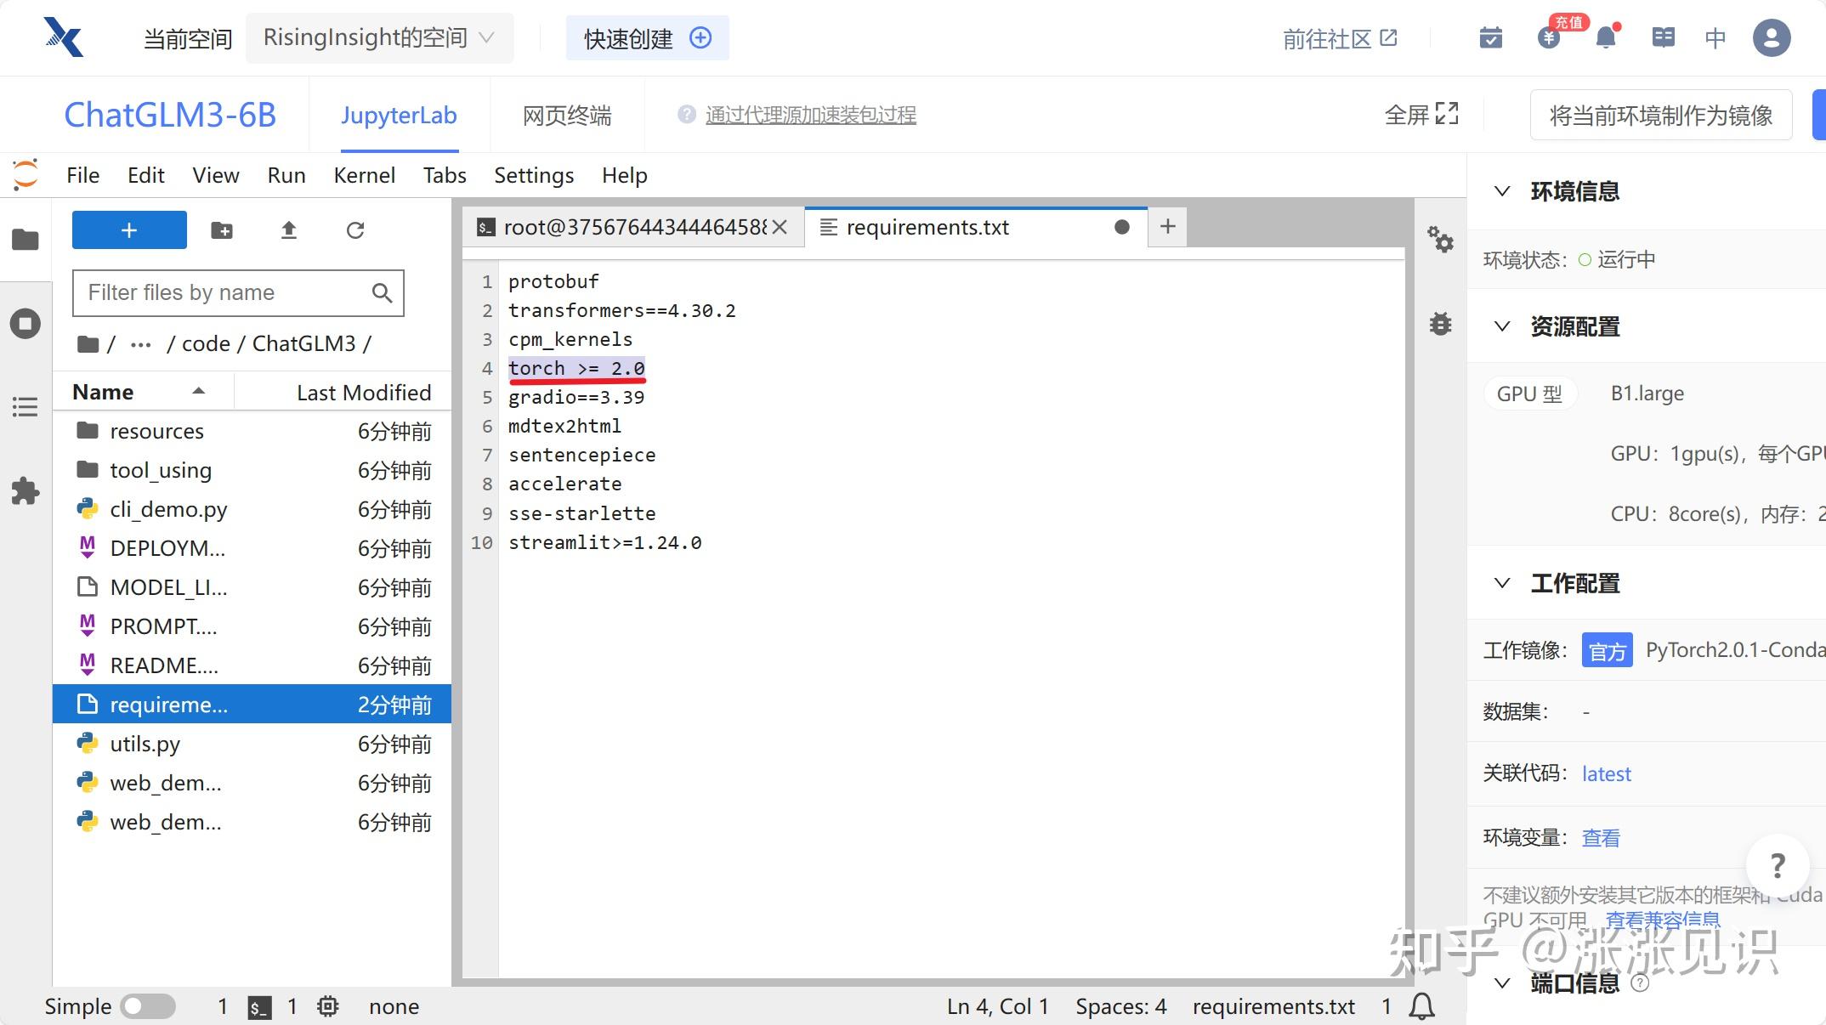This screenshot has width=1826, height=1025.
Task: Click 查看 for environment variables
Action: (x=1601, y=838)
